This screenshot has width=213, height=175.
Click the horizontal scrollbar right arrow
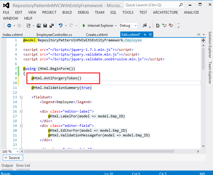click(x=198, y=151)
